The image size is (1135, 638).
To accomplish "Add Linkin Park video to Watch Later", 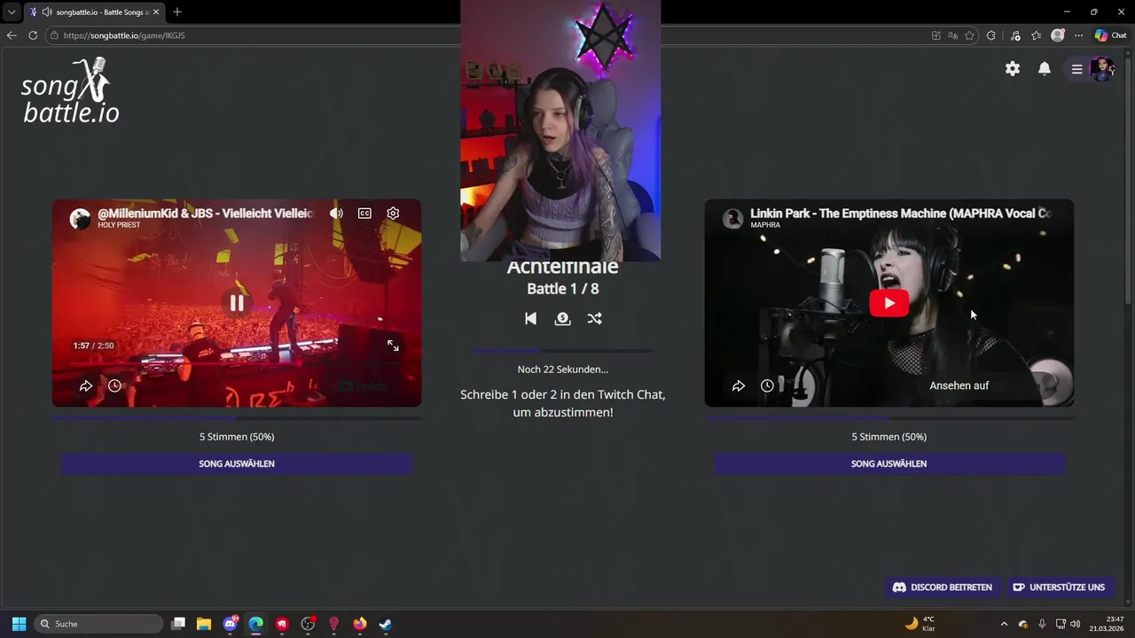I will click(767, 385).
